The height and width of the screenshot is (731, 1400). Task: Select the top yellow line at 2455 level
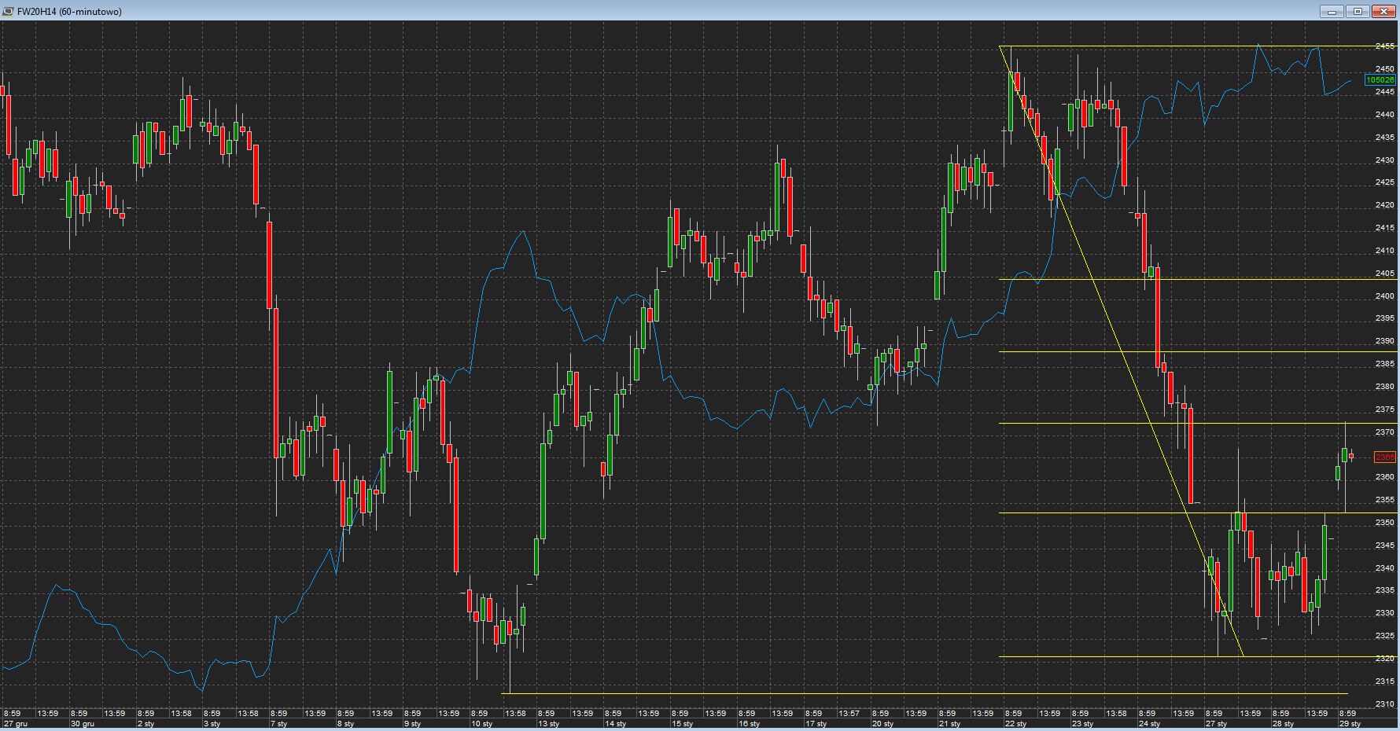(x=1180, y=46)
